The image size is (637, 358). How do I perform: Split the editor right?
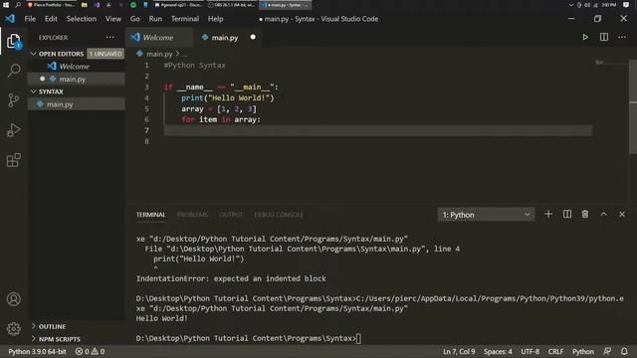click(604, 38)
